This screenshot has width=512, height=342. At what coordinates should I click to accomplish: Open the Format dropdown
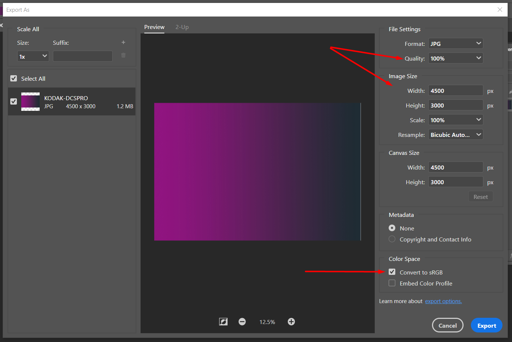click(455, 43)
